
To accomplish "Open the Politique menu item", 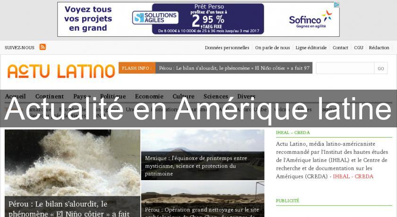I will (x=112, y=96).
